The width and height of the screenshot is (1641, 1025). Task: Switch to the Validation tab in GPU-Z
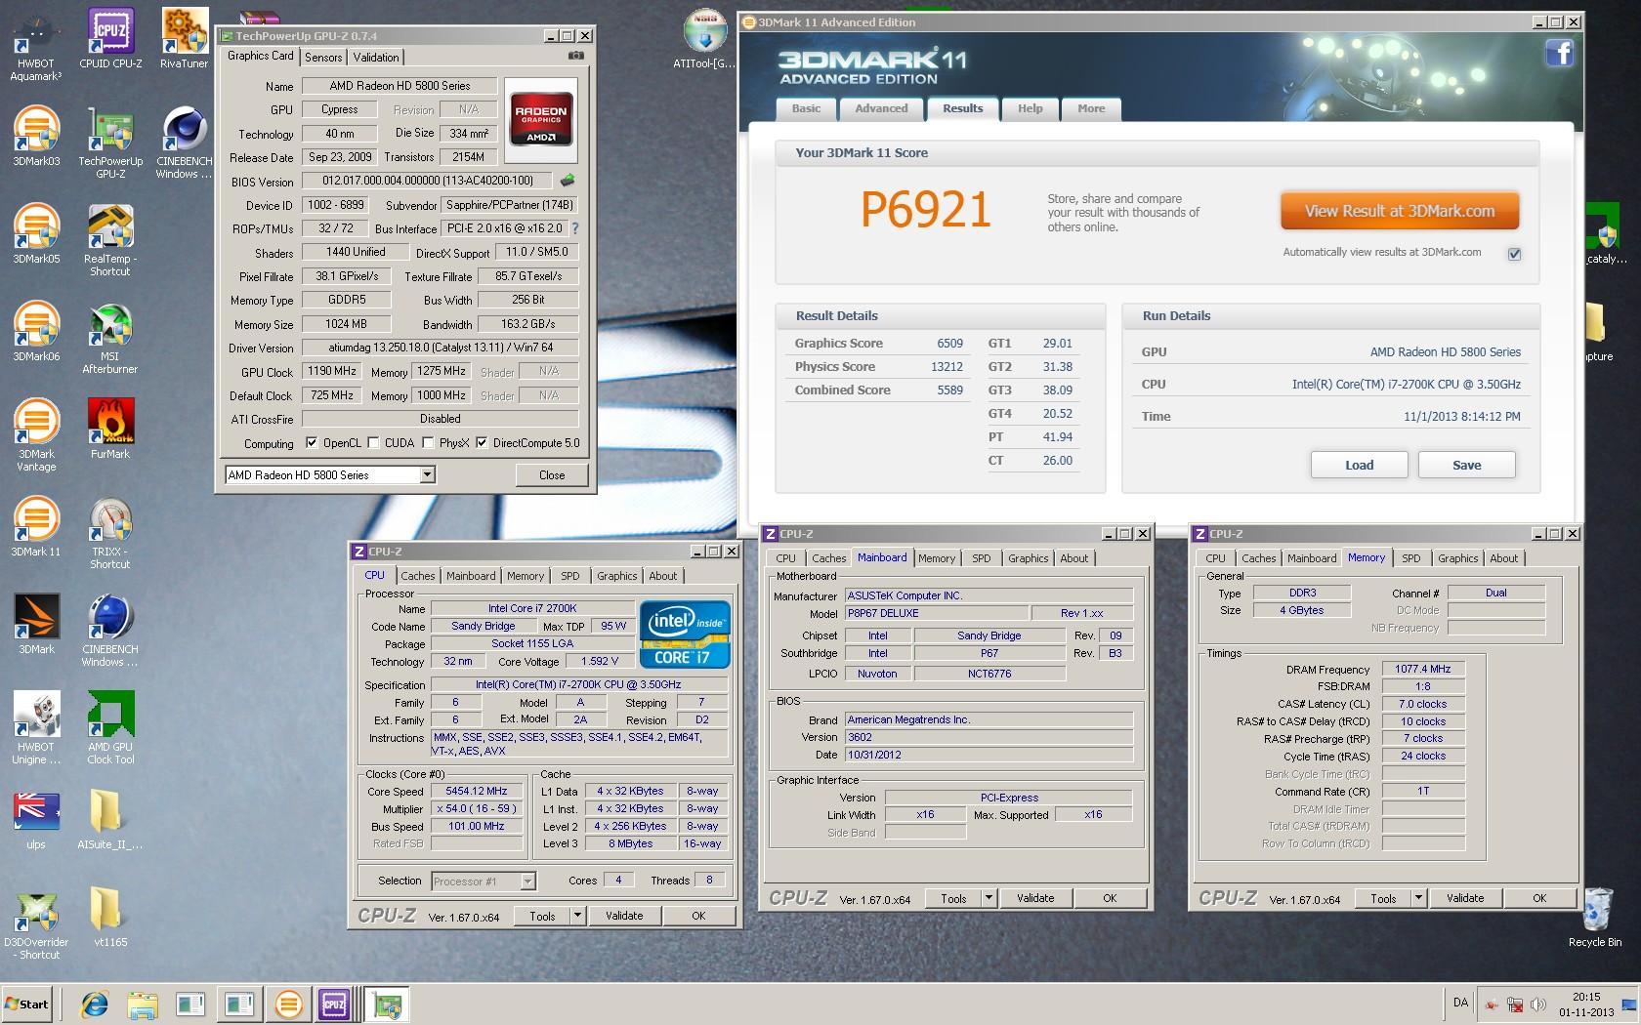[376, 58]
